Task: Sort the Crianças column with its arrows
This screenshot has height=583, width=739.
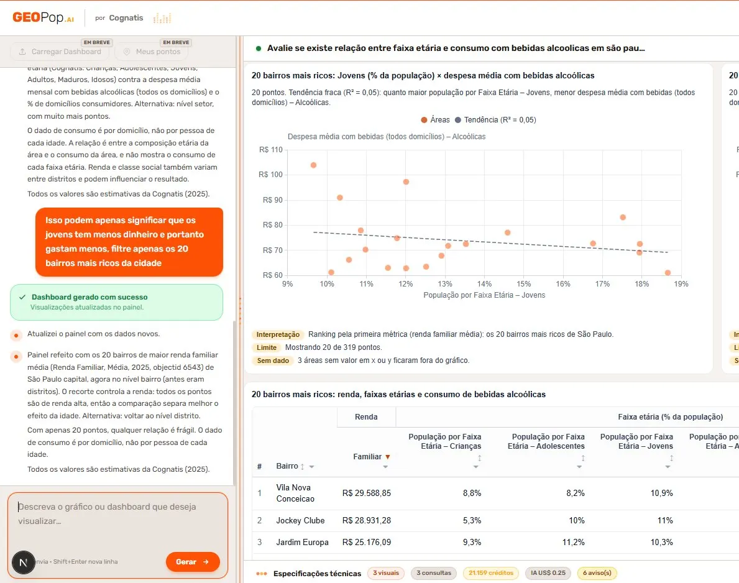Action: pyautogui.click(x=479, y=458)
